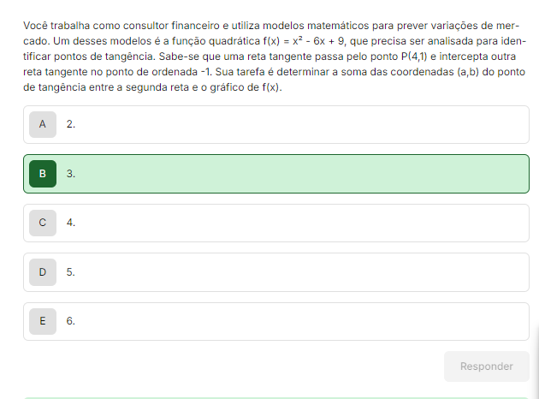Click empty space inside green option B card
Screen dimensions: 539x399
(x=299, y=174)
